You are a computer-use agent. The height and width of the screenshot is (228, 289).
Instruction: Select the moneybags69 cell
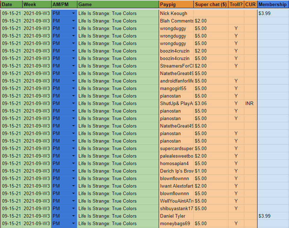(x=176, y=224)
